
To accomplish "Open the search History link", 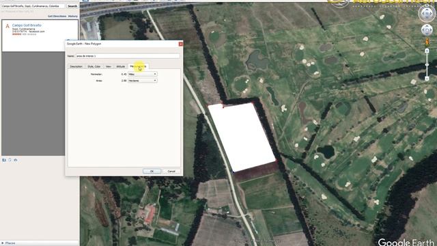I will pyautogui.click(x=73, y=16).
